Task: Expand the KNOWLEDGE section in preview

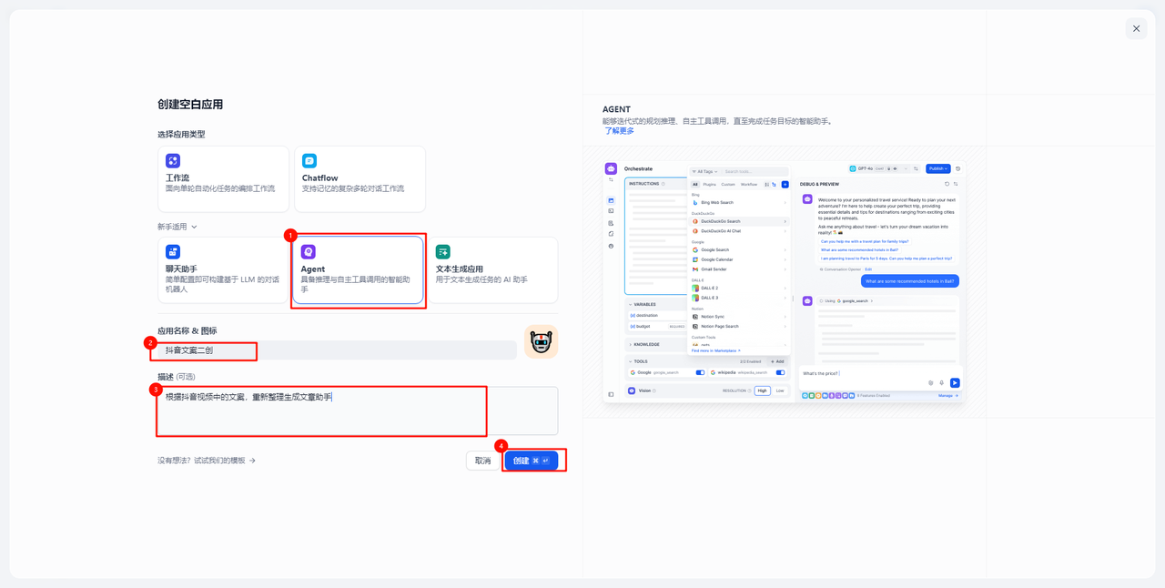Action: (644, 344)
